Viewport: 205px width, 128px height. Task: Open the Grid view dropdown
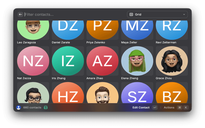tap(157, 14)
